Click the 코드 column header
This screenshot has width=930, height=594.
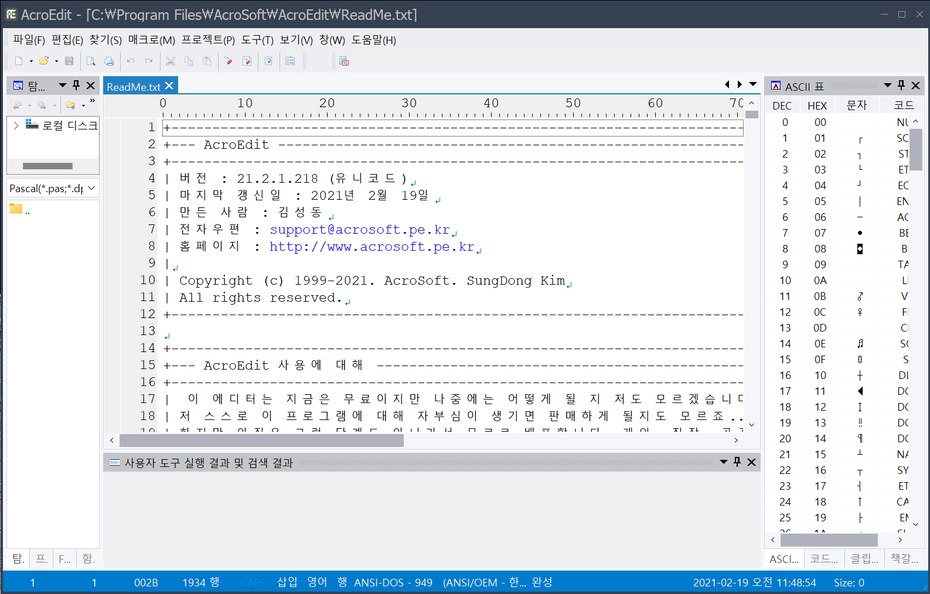click(904, 105)
